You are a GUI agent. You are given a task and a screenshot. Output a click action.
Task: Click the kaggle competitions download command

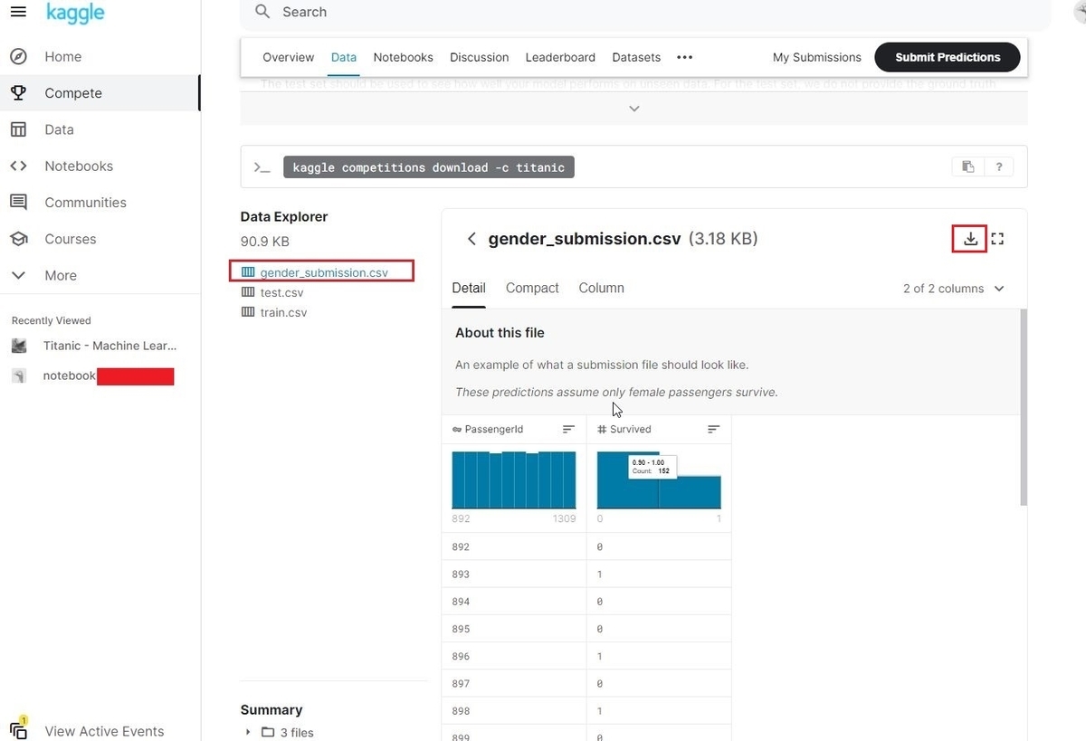429,167
